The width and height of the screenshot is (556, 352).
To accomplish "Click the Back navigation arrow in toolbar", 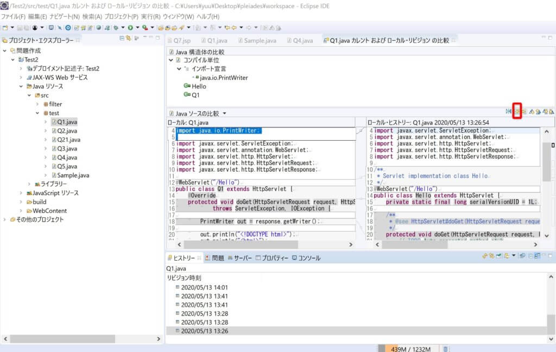I will [234, 28].
